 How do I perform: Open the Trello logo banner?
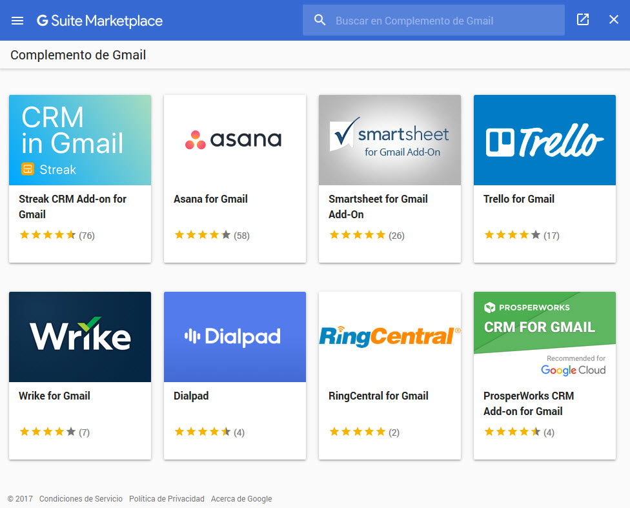pos(545,140)
